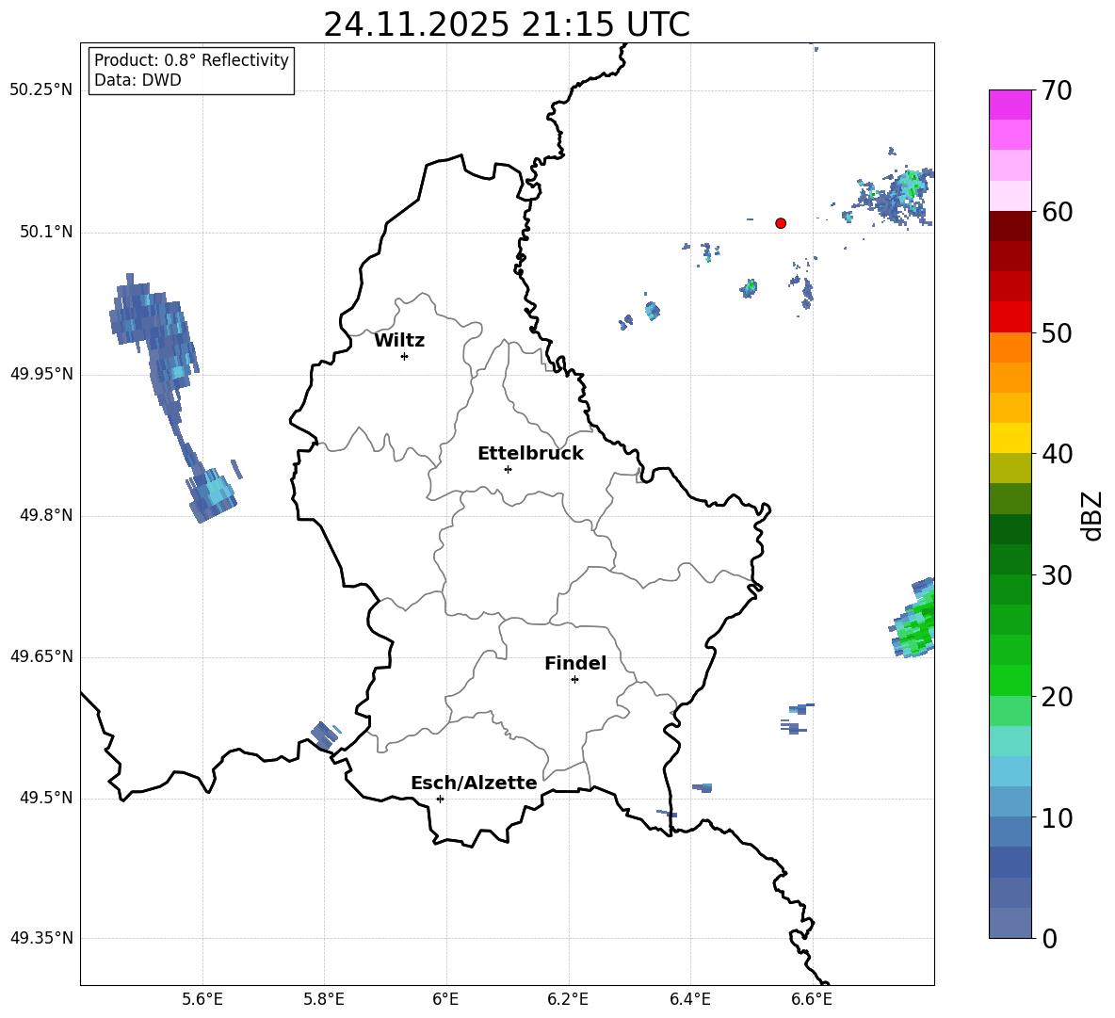Click the colorbar tick label 30
1115x1018 pixels.
click(x=1057, y=575)
